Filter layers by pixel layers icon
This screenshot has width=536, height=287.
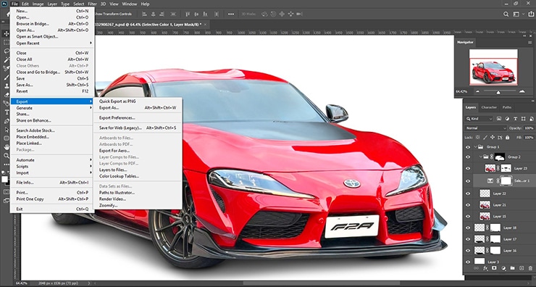pos(499,119)
